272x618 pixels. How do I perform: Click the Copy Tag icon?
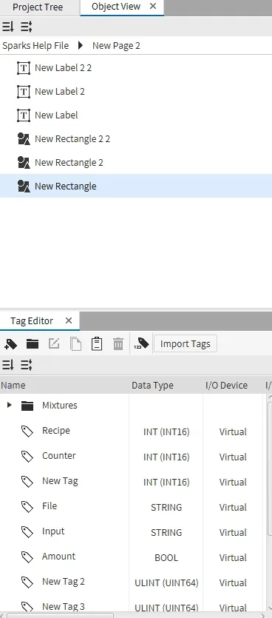pyautogui.click(x=75, y=344)
